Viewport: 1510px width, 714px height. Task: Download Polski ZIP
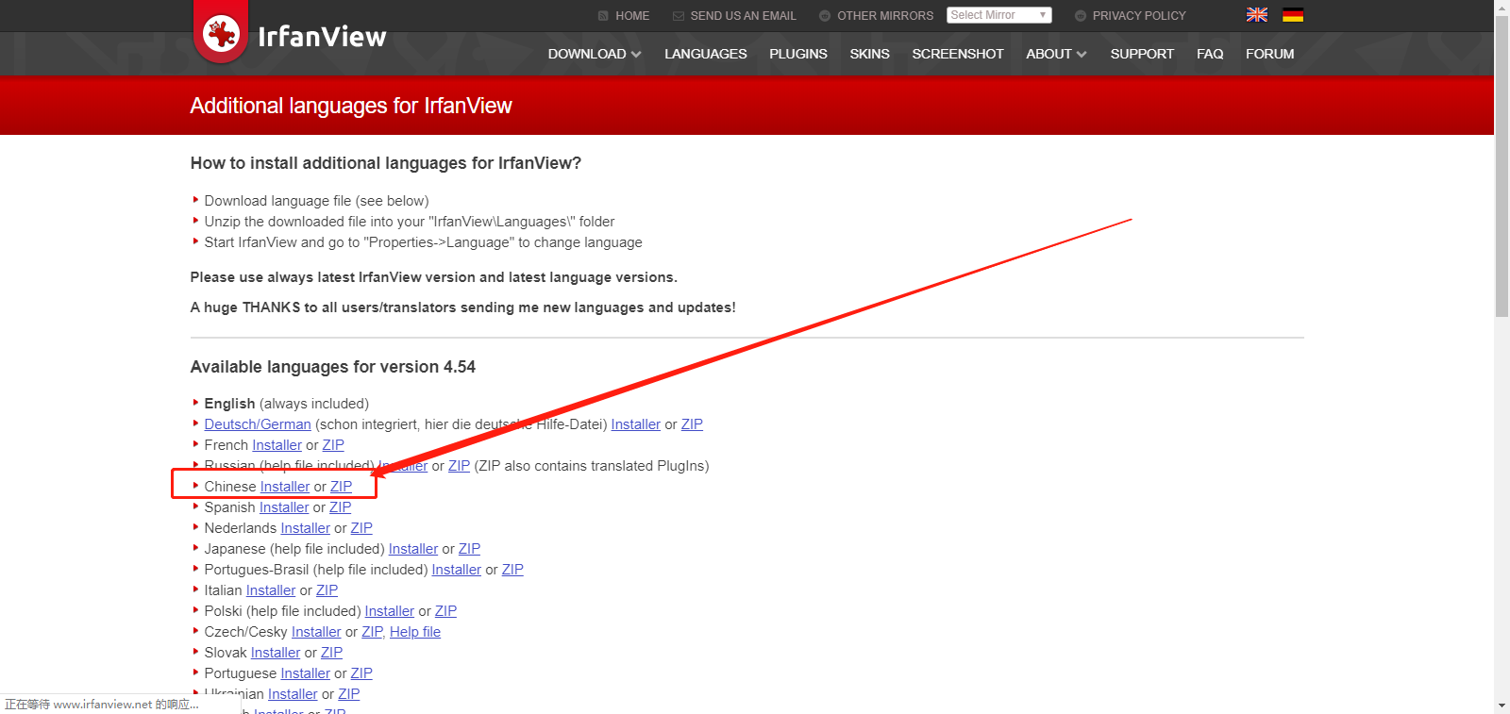(445, 611)
